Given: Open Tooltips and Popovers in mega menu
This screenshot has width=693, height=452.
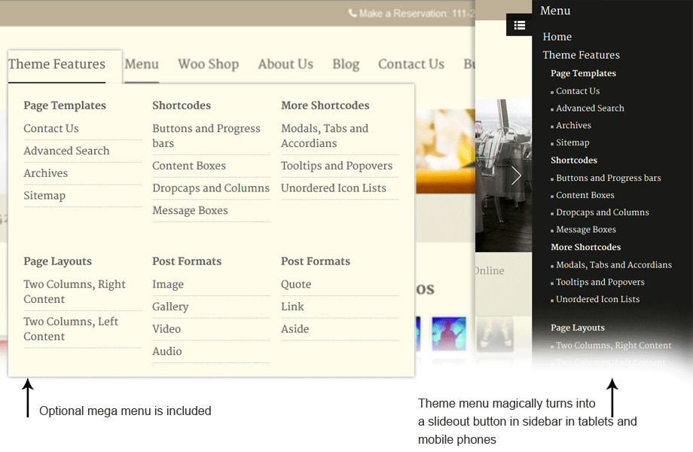Looking at the screenshot, I should (337, 166).
